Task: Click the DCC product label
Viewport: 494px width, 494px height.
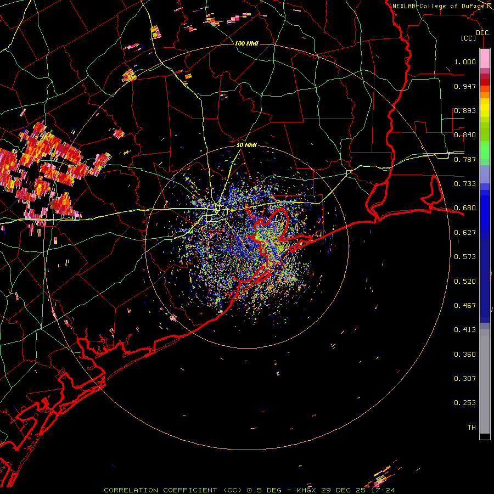Action: click(x=482, y=32)
